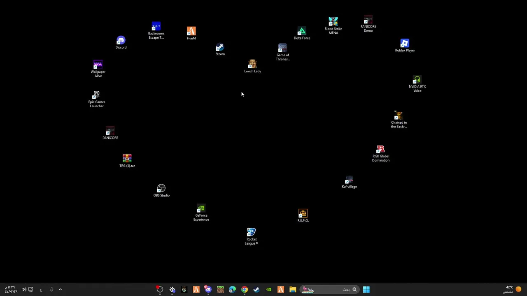Image resolution: width=527 pixels, height=296 pixels.
Task: Open the microphone tray icon
Action: 51,289
